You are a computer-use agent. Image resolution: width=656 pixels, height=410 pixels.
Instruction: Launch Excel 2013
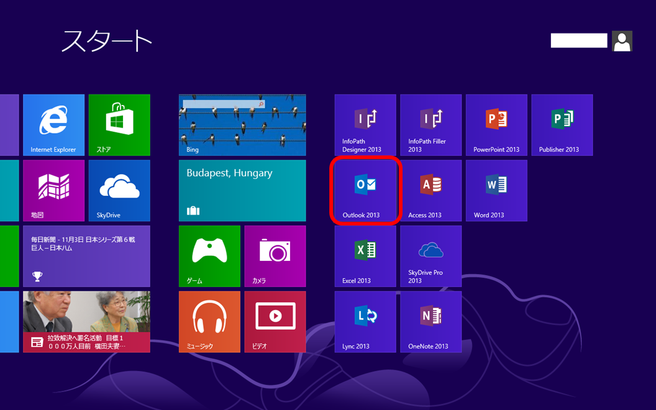click(365, 256)
